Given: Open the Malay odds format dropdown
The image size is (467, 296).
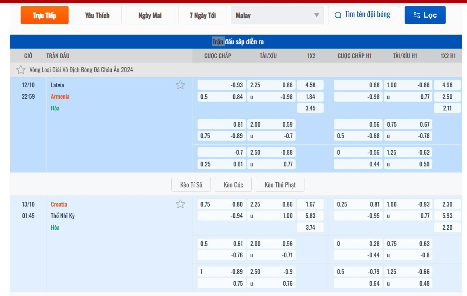Looking at the screenshot, I should coord(277,15).
